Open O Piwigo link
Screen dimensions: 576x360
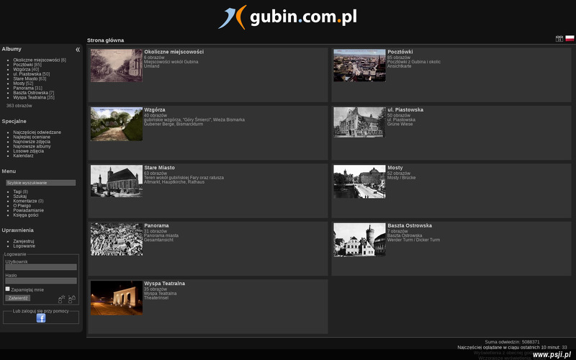click(22, 206)
